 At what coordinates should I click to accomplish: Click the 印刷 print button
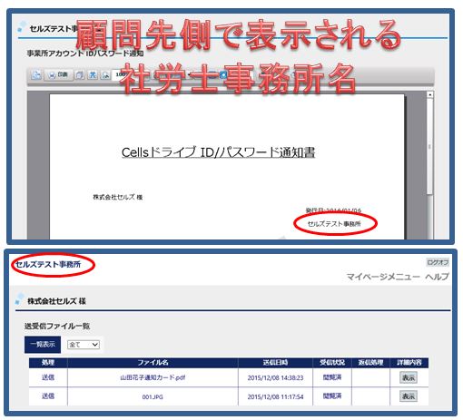point(58,74)
